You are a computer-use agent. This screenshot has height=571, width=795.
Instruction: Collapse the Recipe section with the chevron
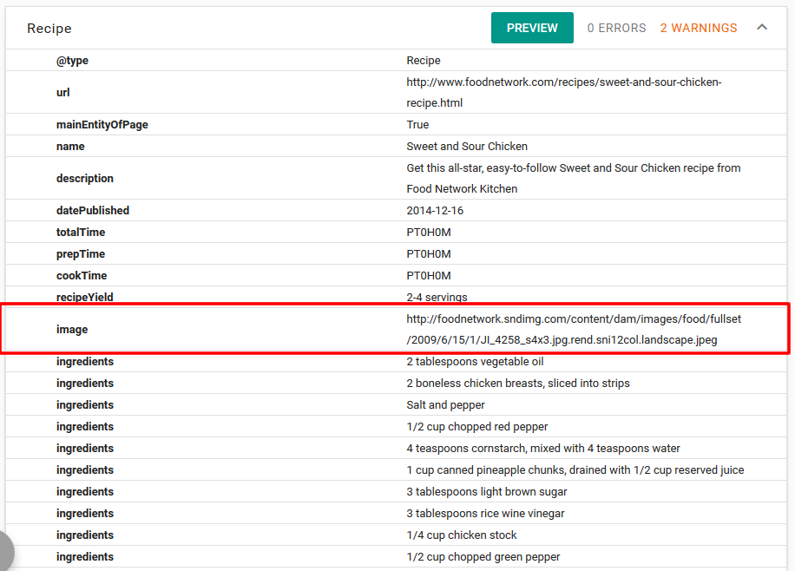(x=762, y=28)
